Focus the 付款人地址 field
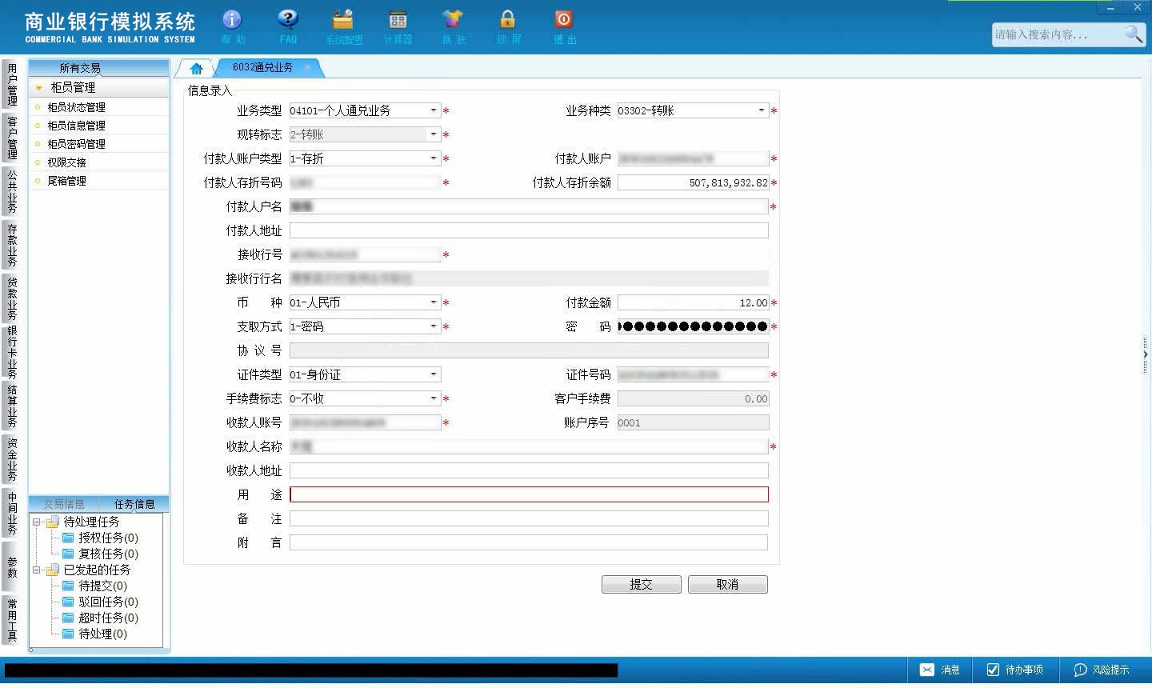This screenshot has width=1152, height=688. (529, 230)
